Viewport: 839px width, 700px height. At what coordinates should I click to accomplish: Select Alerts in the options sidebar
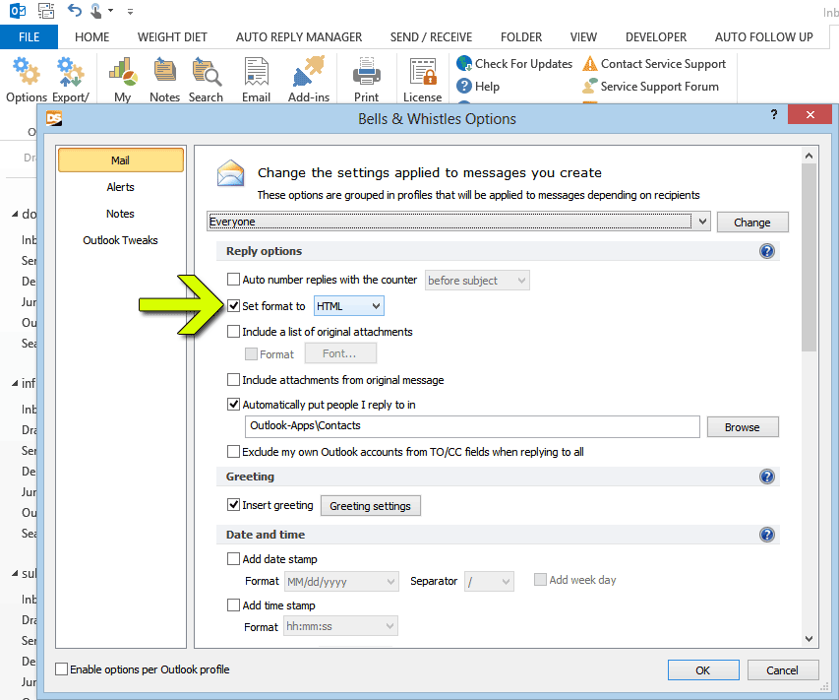click(x=120, y=187)
